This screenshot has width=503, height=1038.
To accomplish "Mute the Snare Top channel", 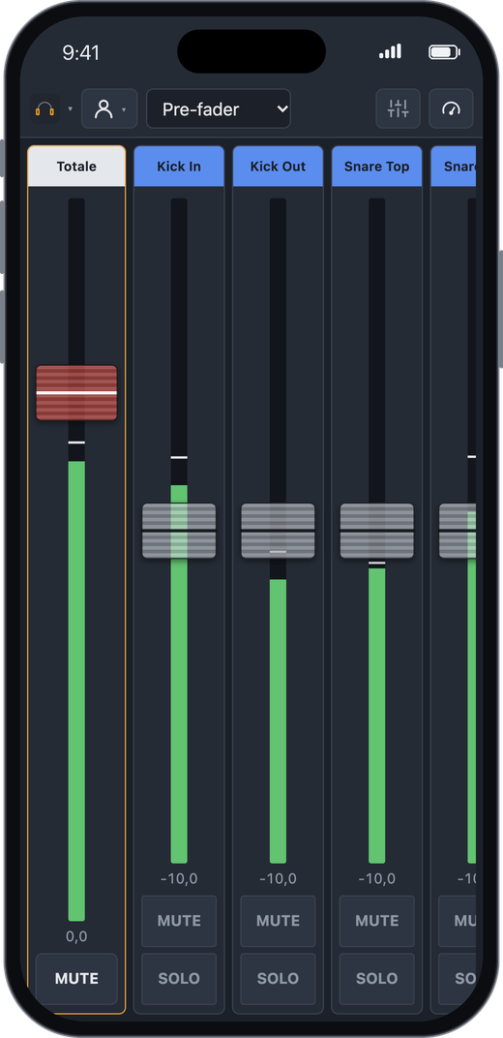I will coord(376,921).
